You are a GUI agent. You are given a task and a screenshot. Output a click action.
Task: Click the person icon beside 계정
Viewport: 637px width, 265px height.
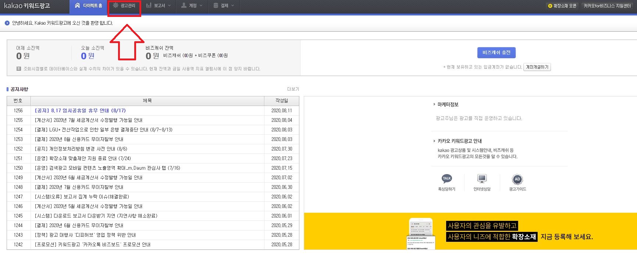click(x=184, y=6)
